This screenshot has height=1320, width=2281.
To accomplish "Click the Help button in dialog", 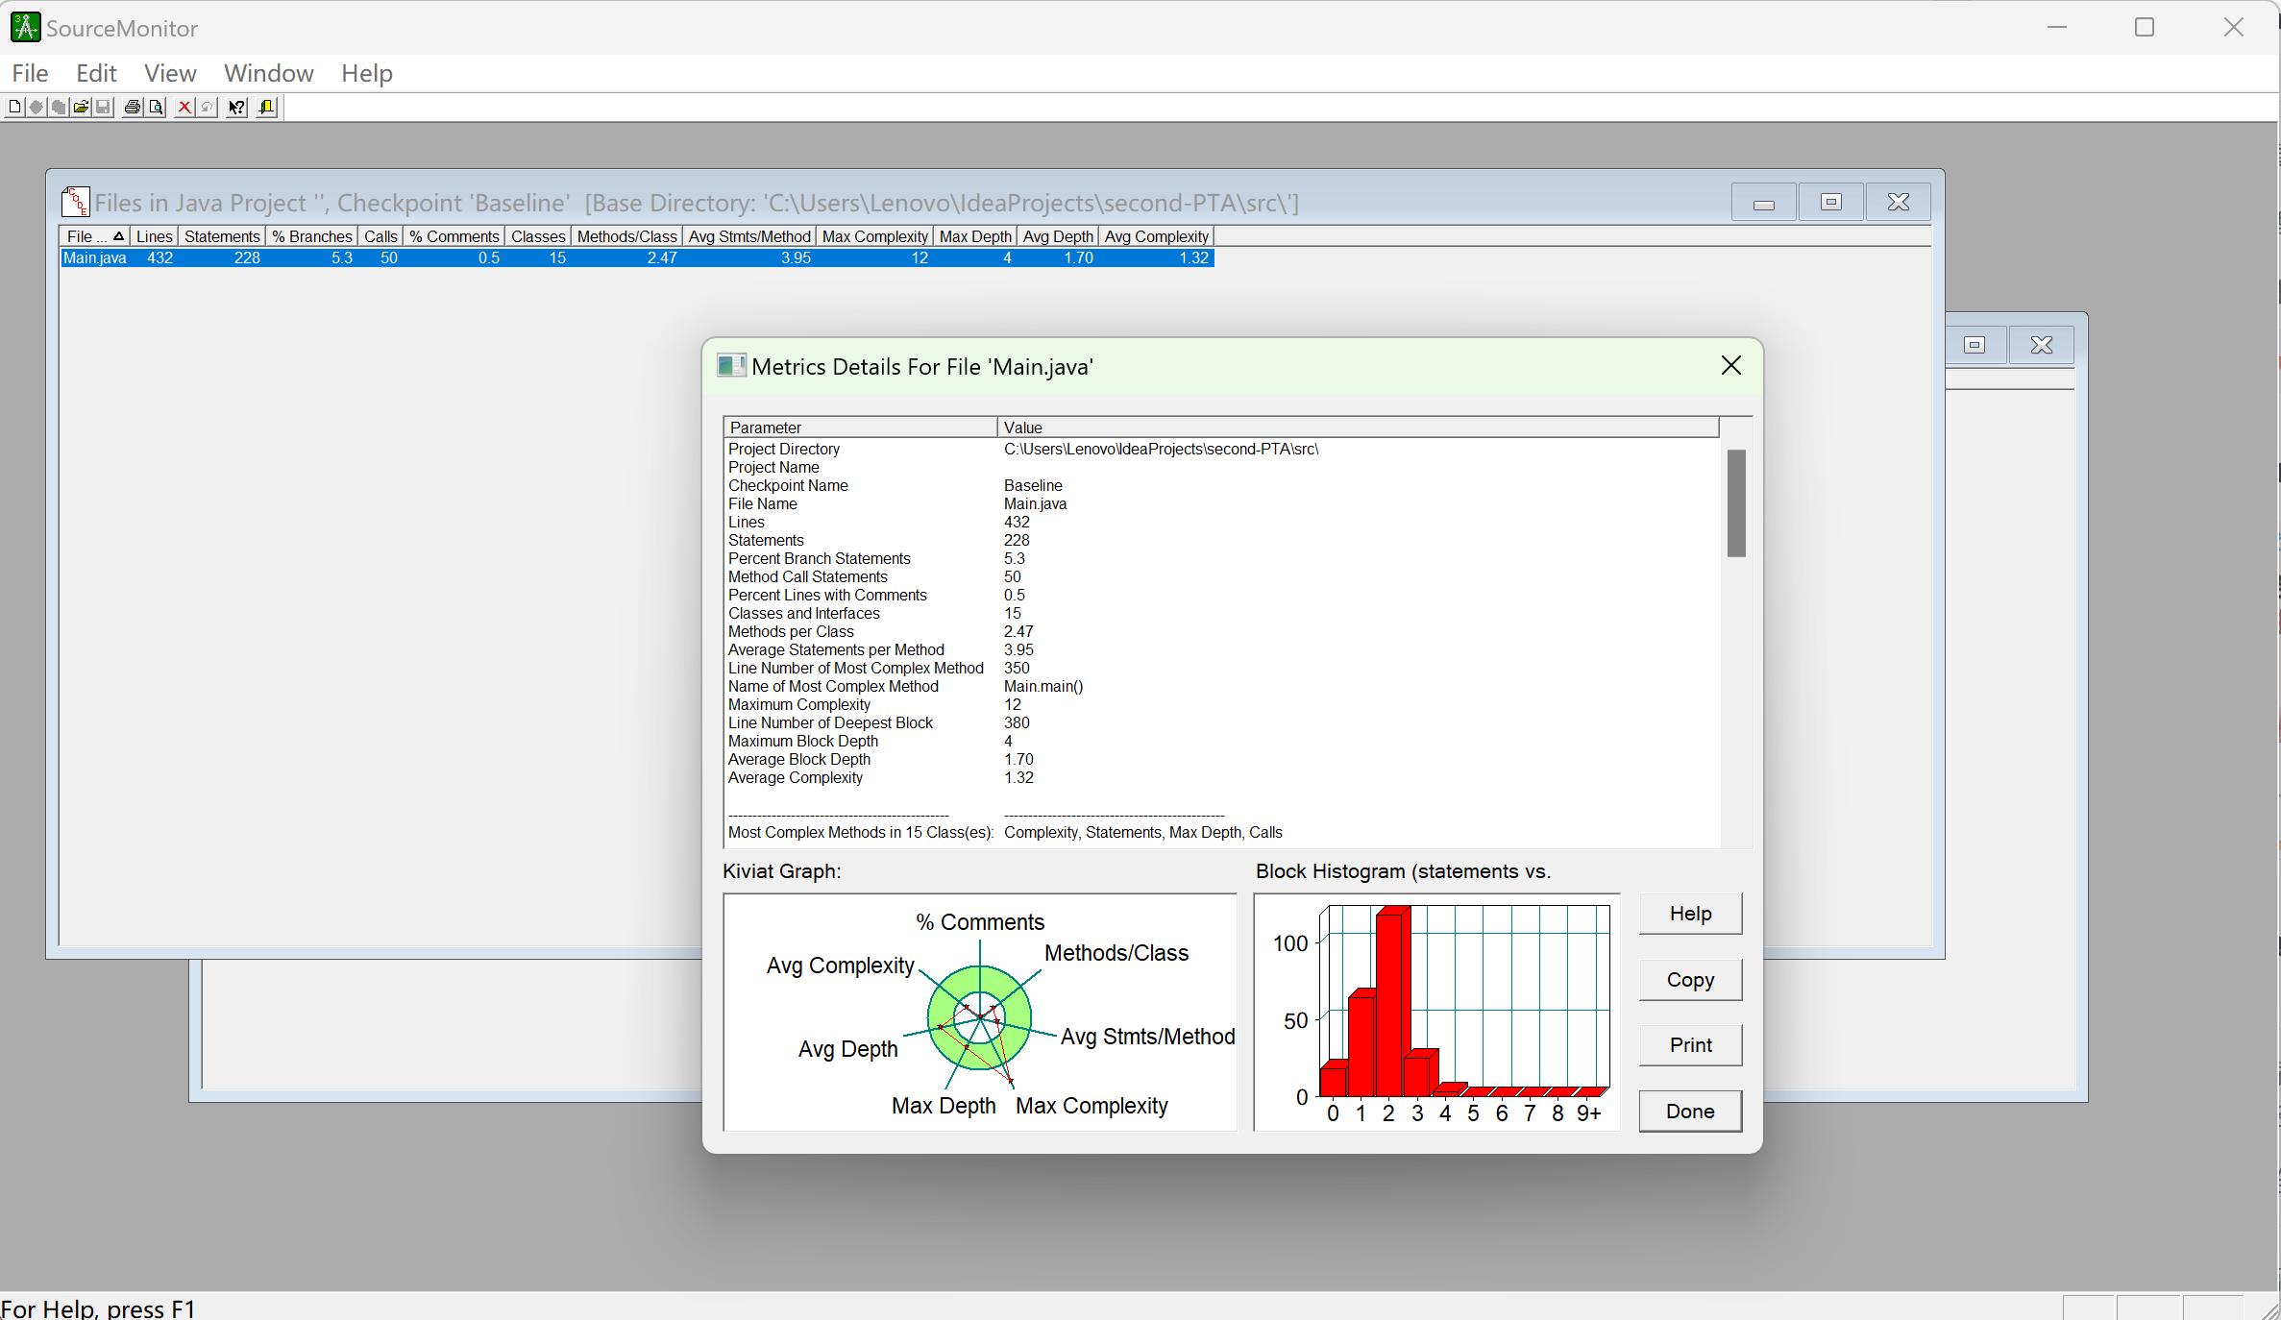I will coord(1689,914).
